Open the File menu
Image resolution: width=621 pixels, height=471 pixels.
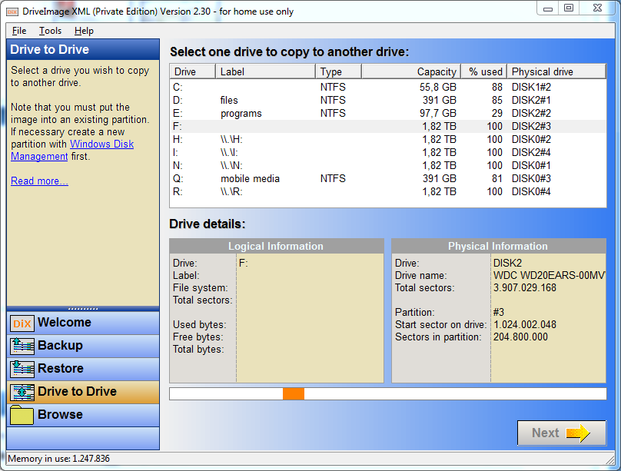tap(19, 31)
